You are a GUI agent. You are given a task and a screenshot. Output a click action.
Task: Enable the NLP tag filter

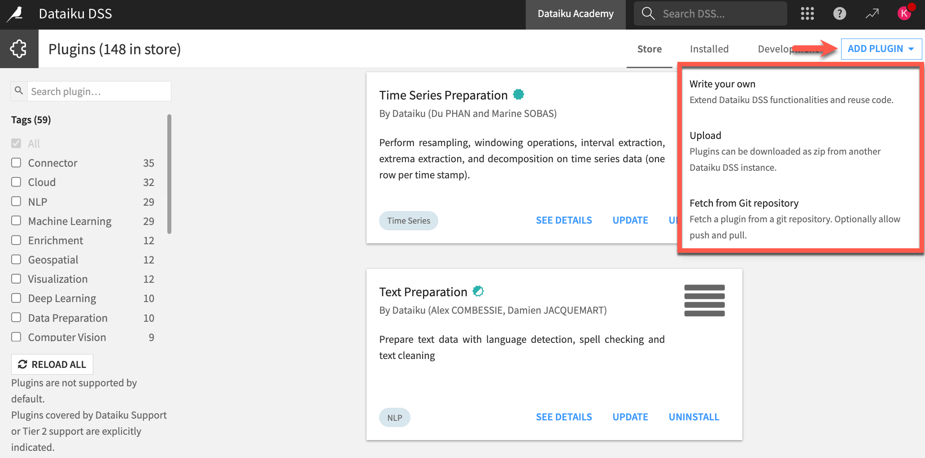pyautogui.click(x=16, y=201)
